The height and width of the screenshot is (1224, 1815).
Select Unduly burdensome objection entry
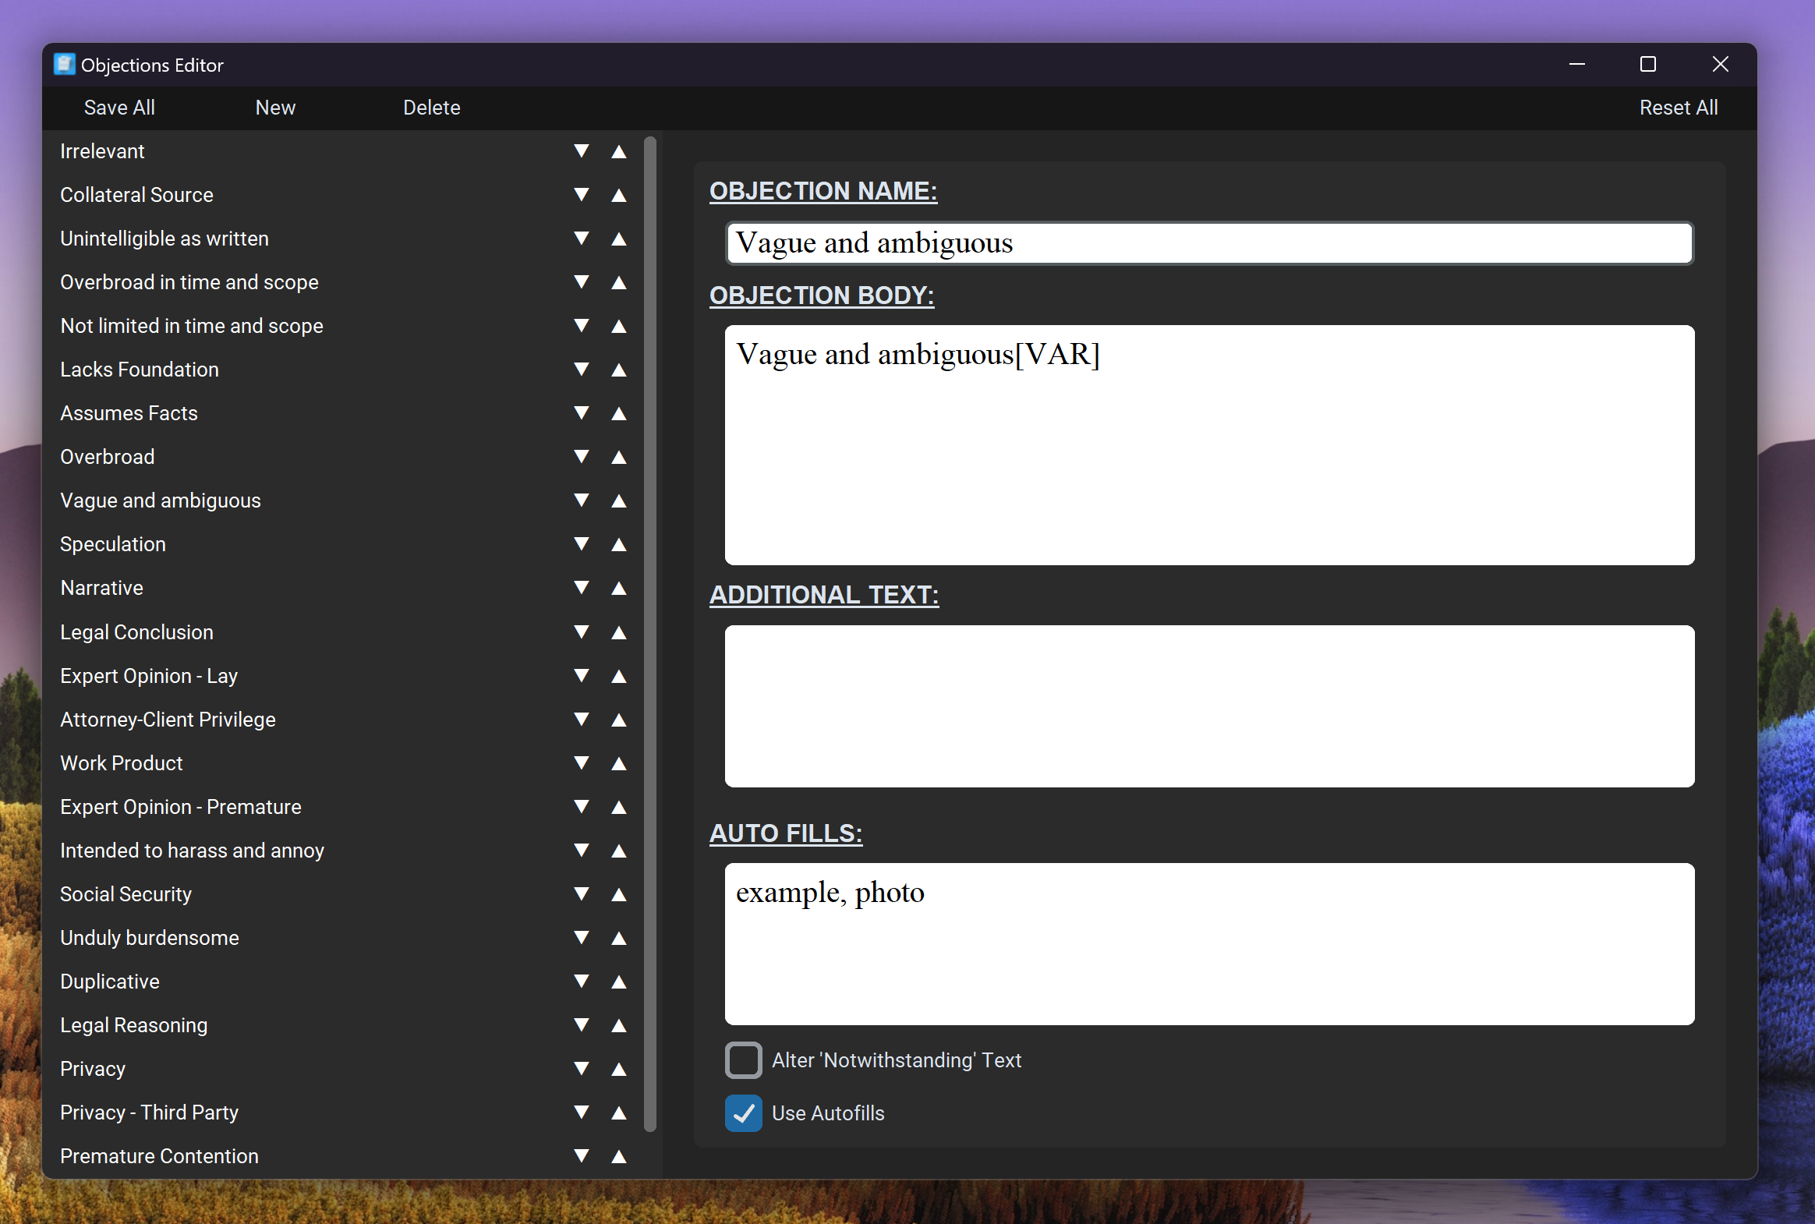(149, 938)
